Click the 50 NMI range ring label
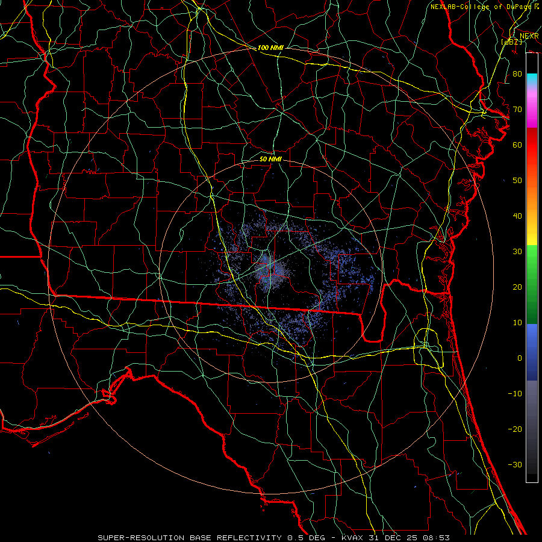The height and width of the screenshot is (542, 542). click(270, 159)
